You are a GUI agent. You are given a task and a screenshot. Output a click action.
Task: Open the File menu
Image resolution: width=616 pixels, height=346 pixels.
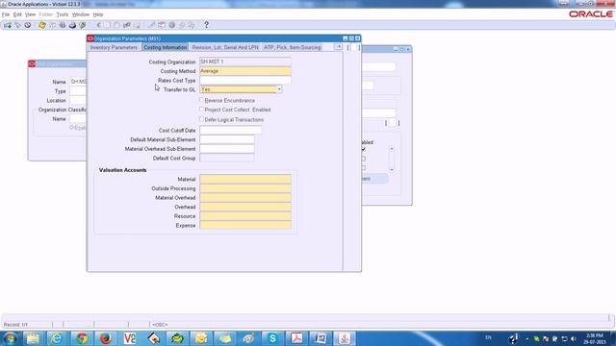[6, 14]
